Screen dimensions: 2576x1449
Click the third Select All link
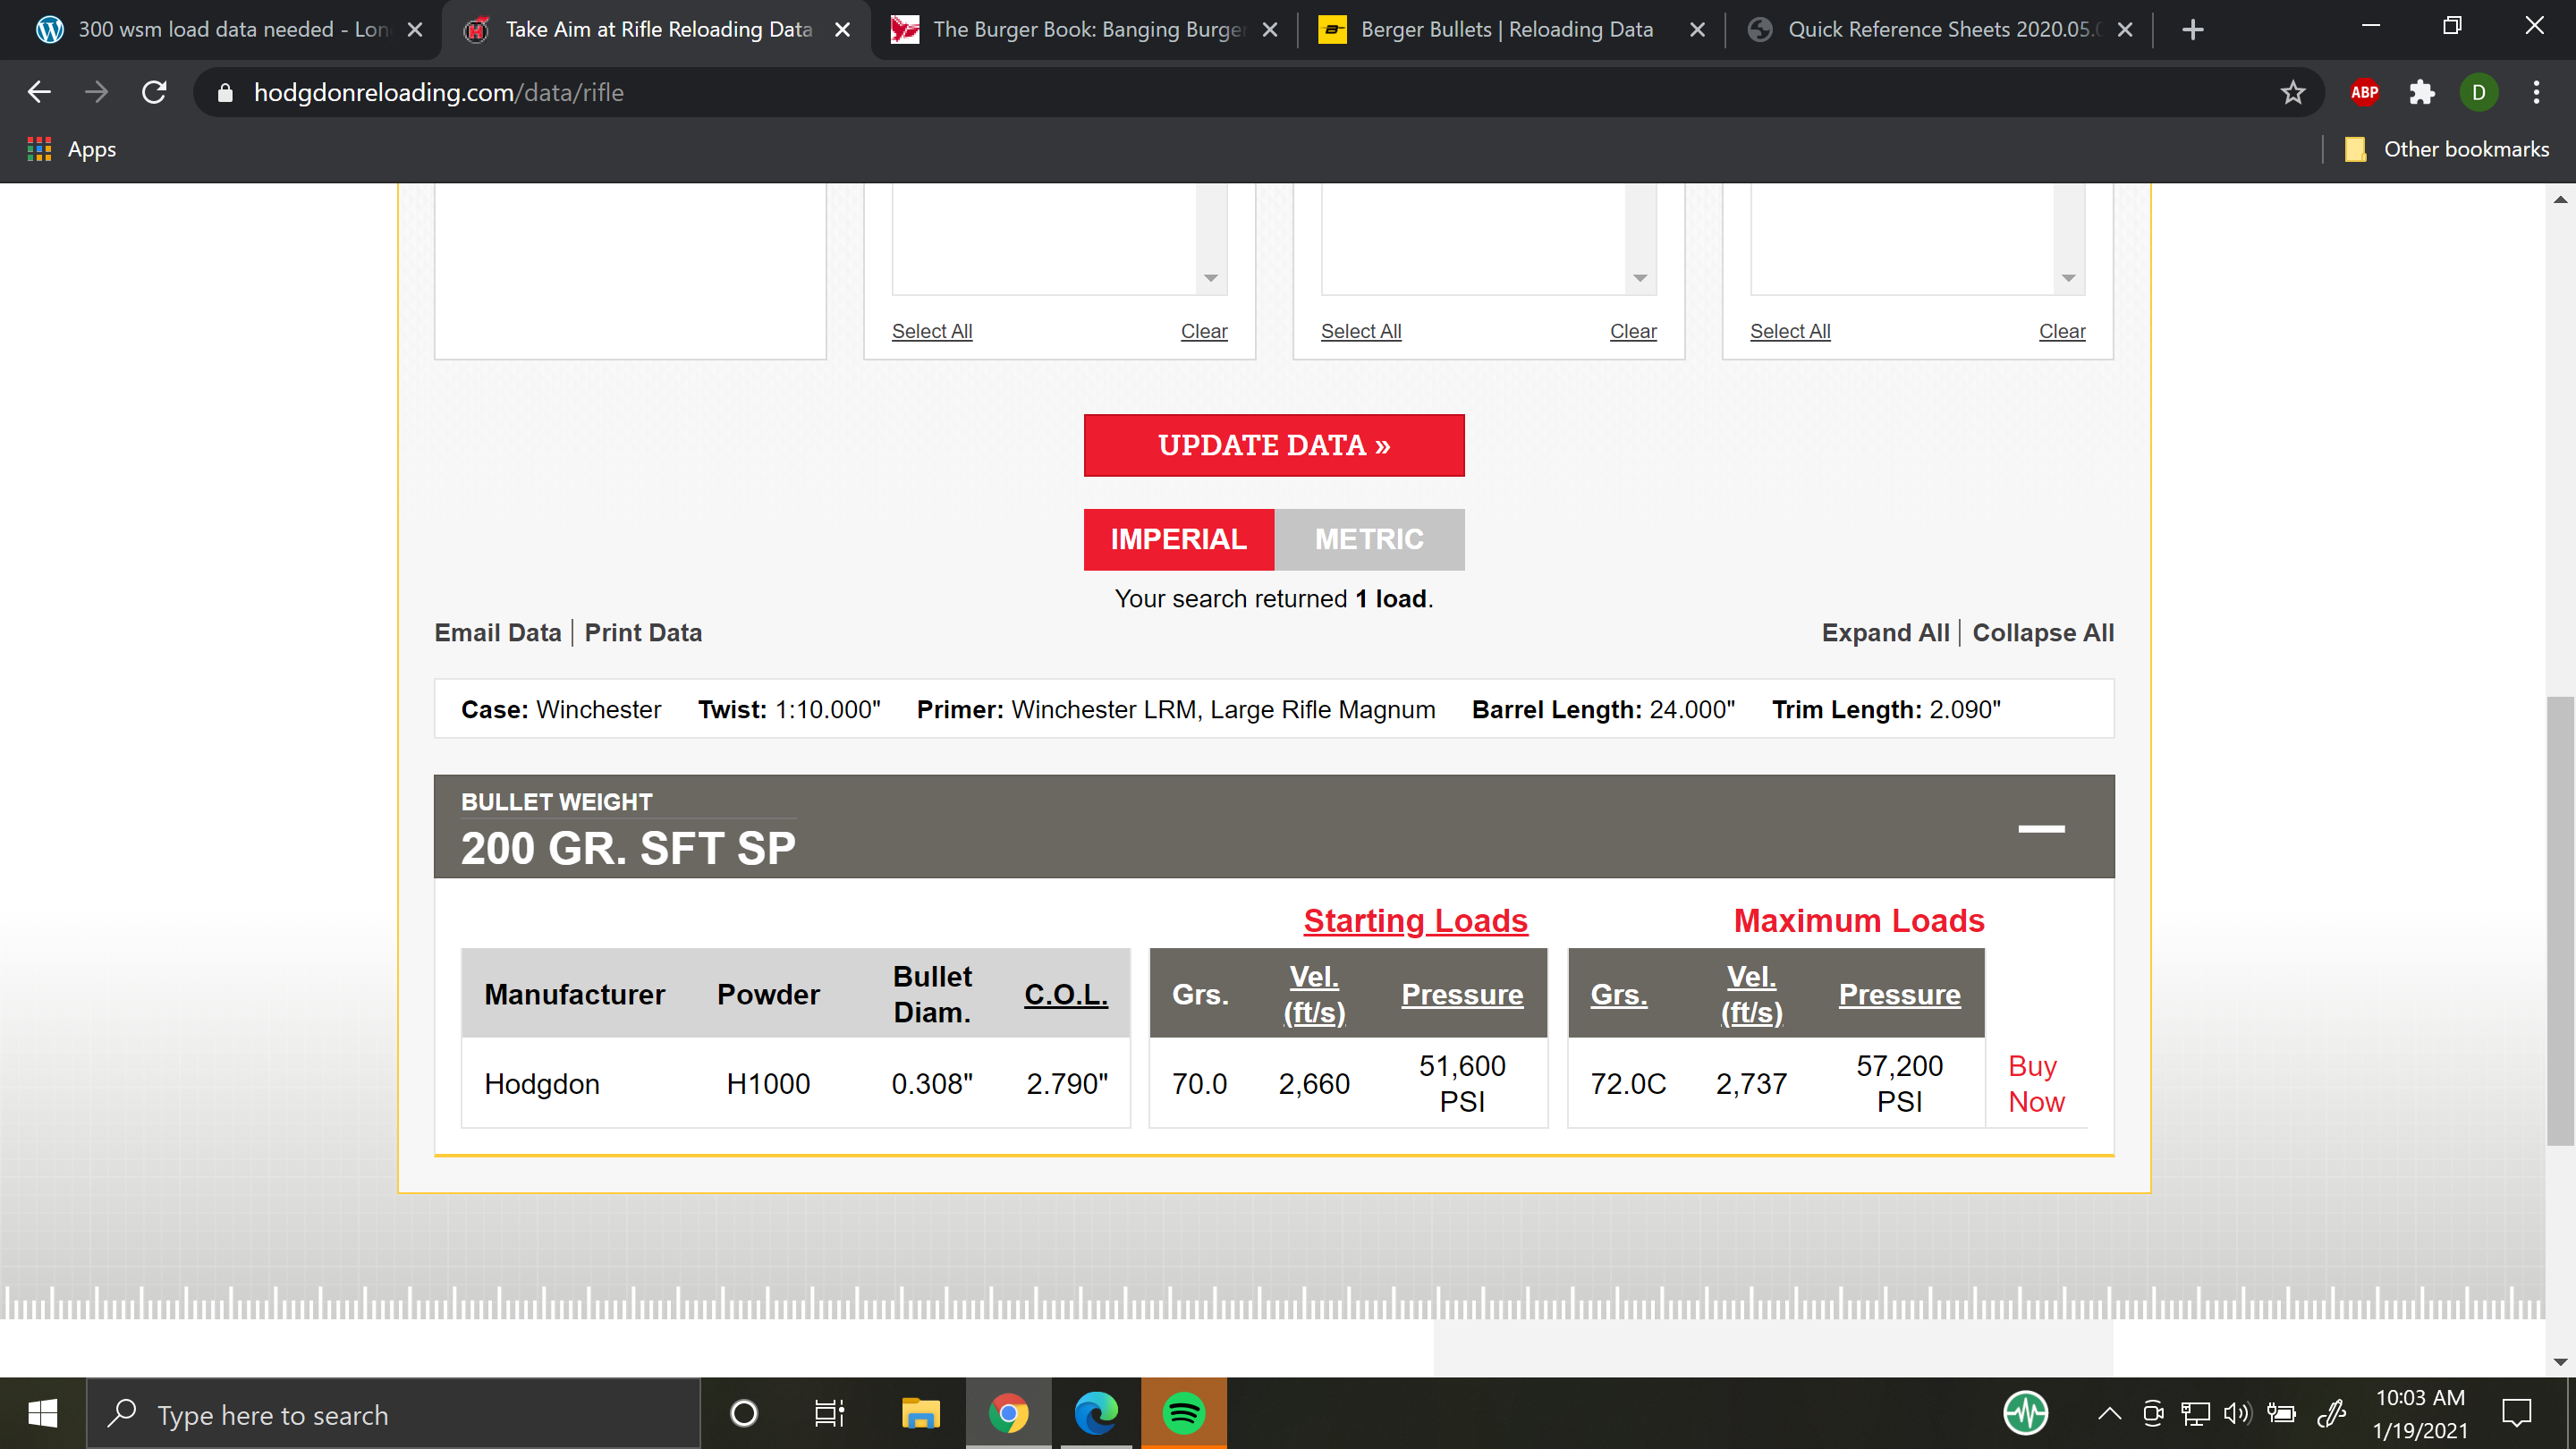[x=1790, y=331]
